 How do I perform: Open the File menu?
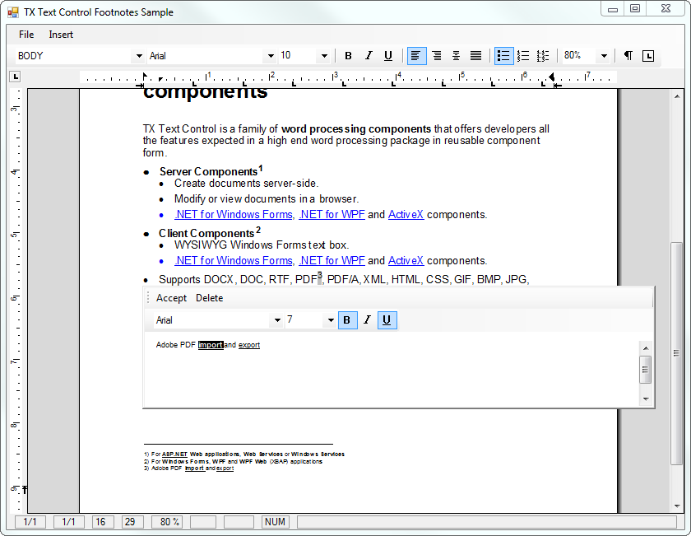pos(26,35)
